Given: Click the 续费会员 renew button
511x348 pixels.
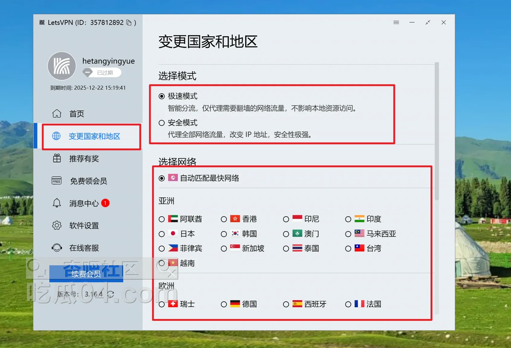Looking at the screenshot, I should tap(86, 274).
